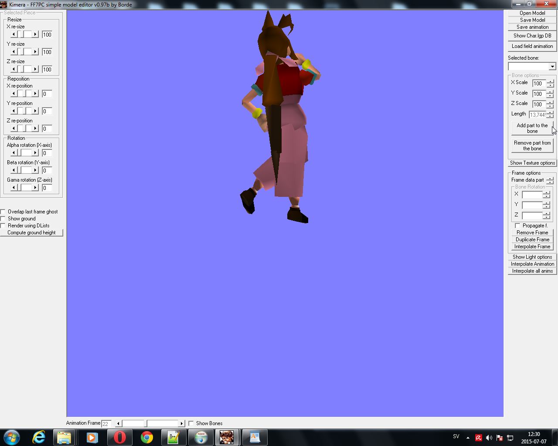Check the Propagate f. checkbox
The image size is (558, 446).
(517, 226)
